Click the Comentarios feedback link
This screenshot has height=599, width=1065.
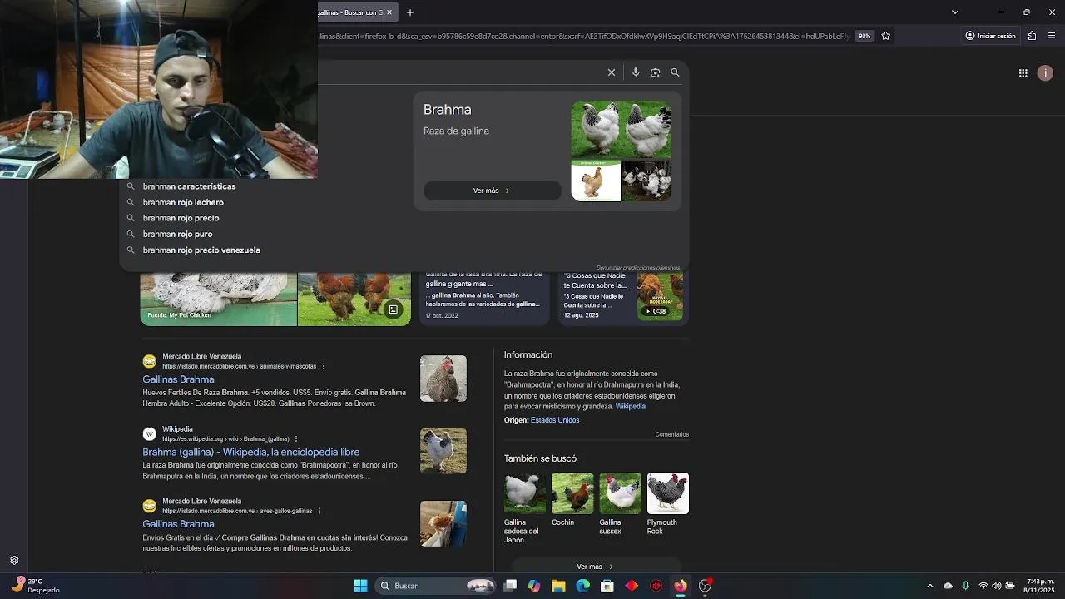point(671,434)
